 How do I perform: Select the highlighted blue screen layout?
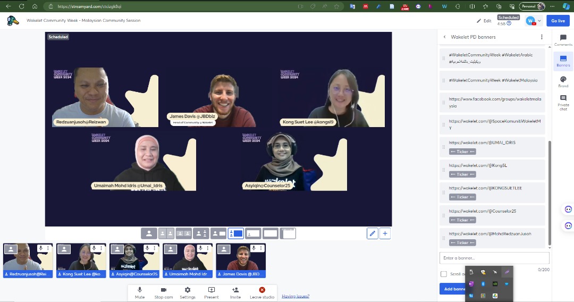(236, 233)
